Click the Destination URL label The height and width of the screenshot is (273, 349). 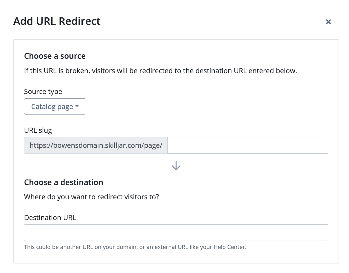pos(50,218)
